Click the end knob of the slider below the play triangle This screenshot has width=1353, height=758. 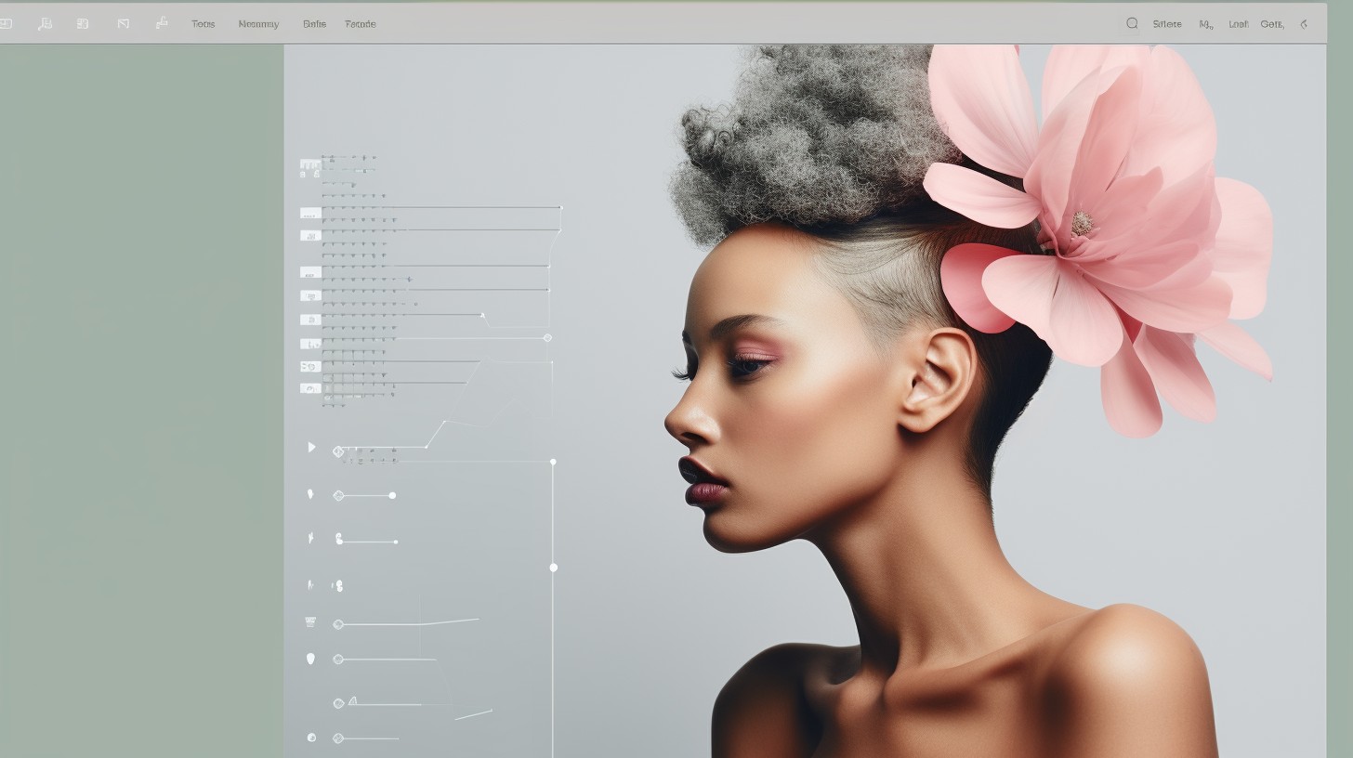[x=392, y=495]
